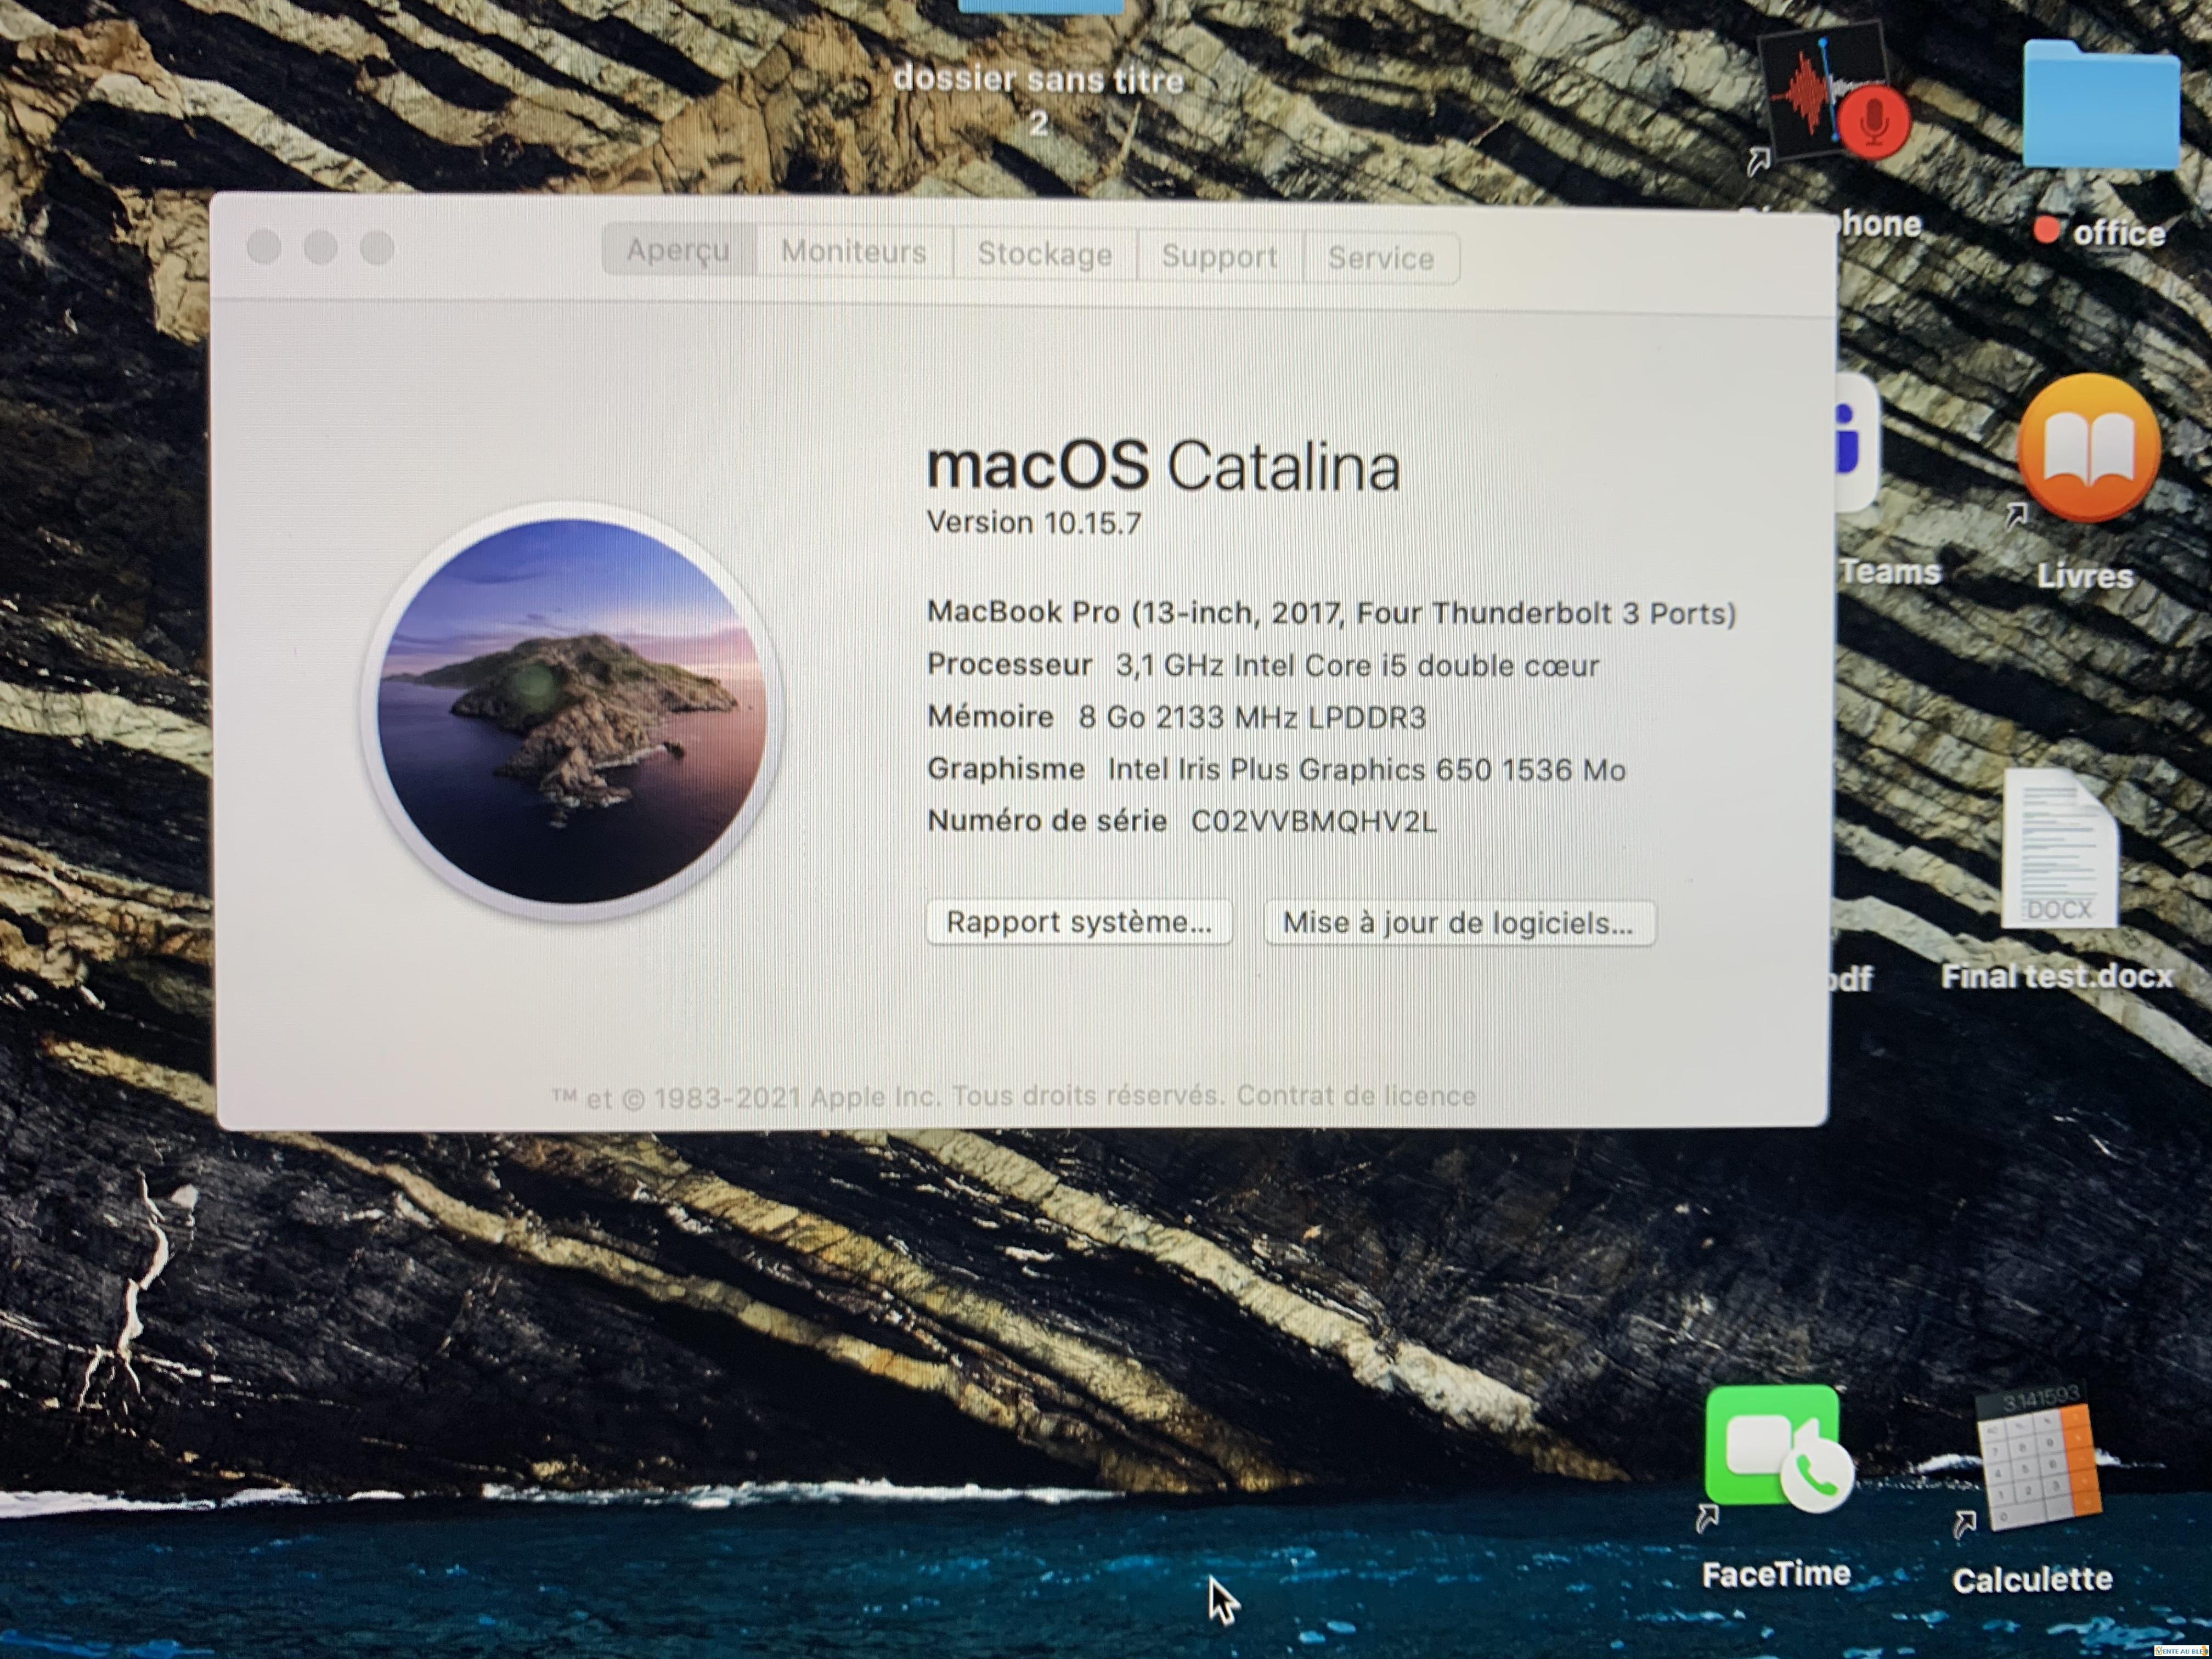Open Mise à jour de logiciels
2212x1659 pixels.
[1459, 923]
